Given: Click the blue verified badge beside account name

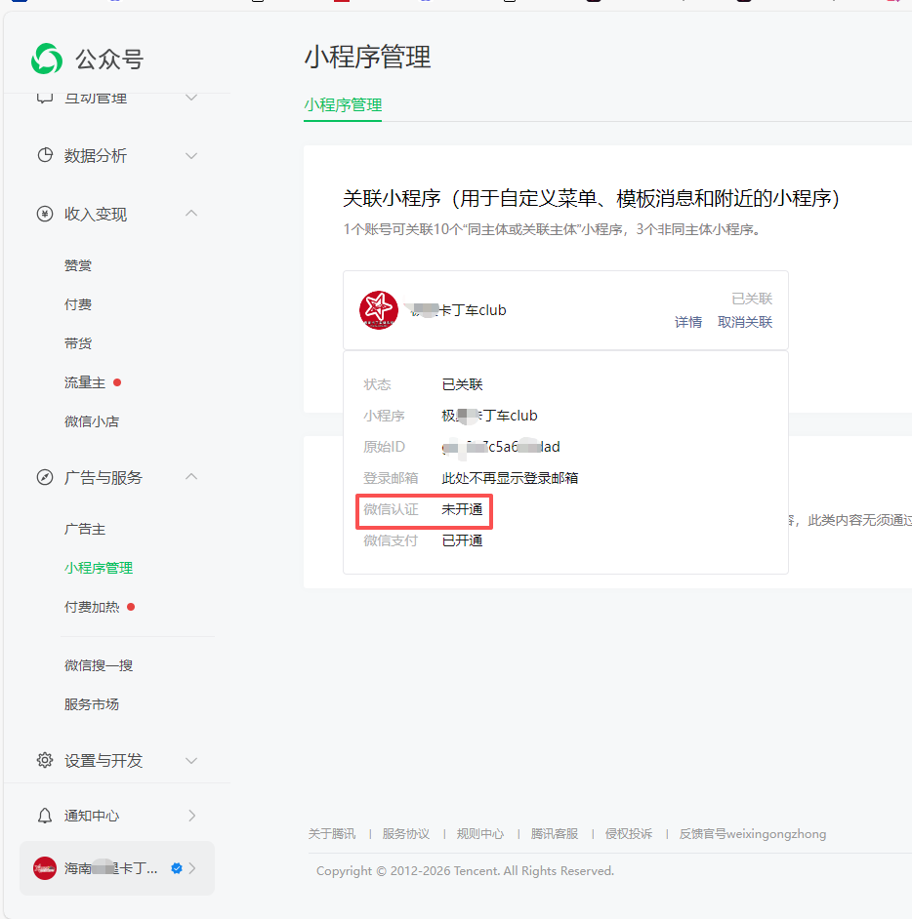Looking at the screenshot, I should click(177, 868).
